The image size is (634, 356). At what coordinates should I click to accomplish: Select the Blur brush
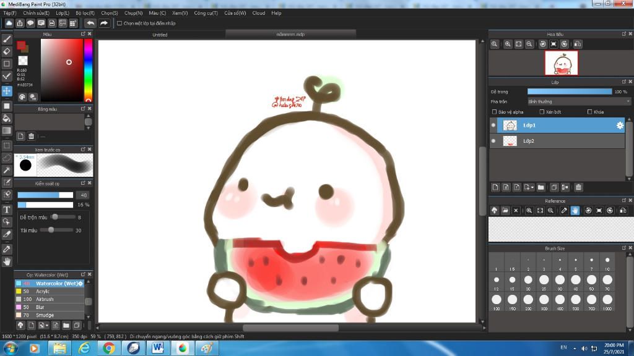pyautogui.click(x=50, y=307)
